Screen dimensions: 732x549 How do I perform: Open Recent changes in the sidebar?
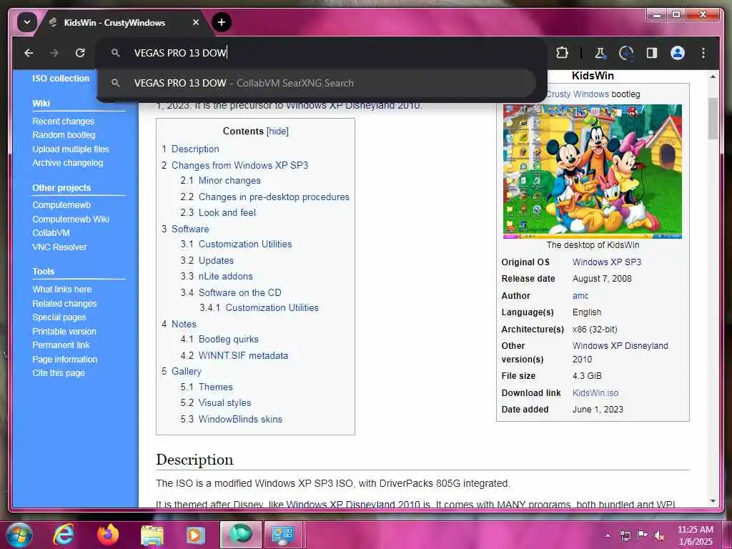[63, 122]
